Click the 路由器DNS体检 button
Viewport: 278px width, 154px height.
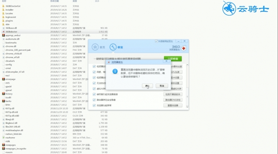tap(173, 100)
